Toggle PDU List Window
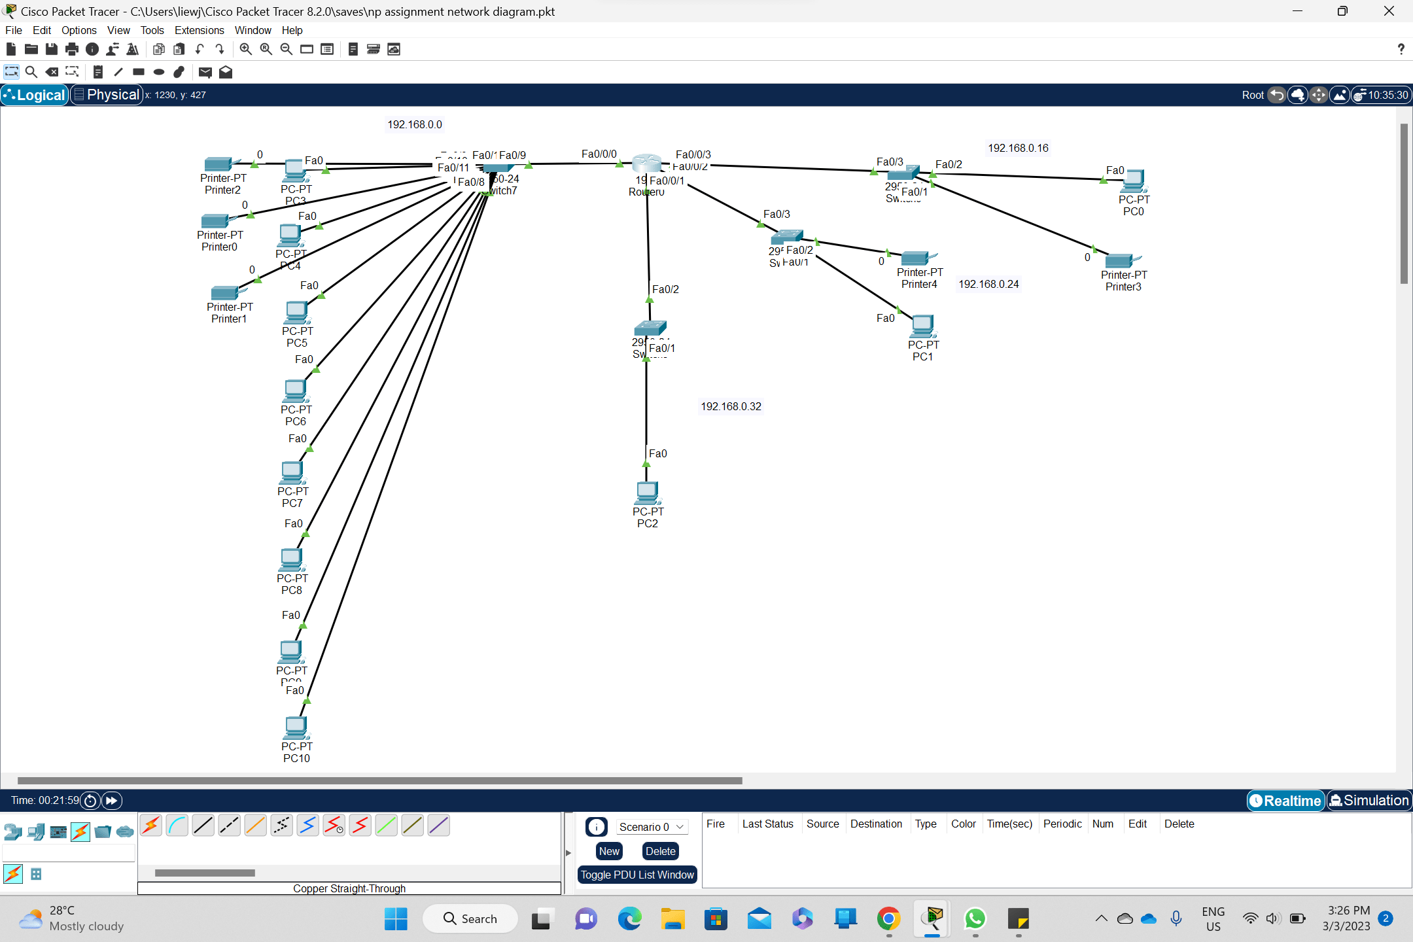 pos(637,875)
